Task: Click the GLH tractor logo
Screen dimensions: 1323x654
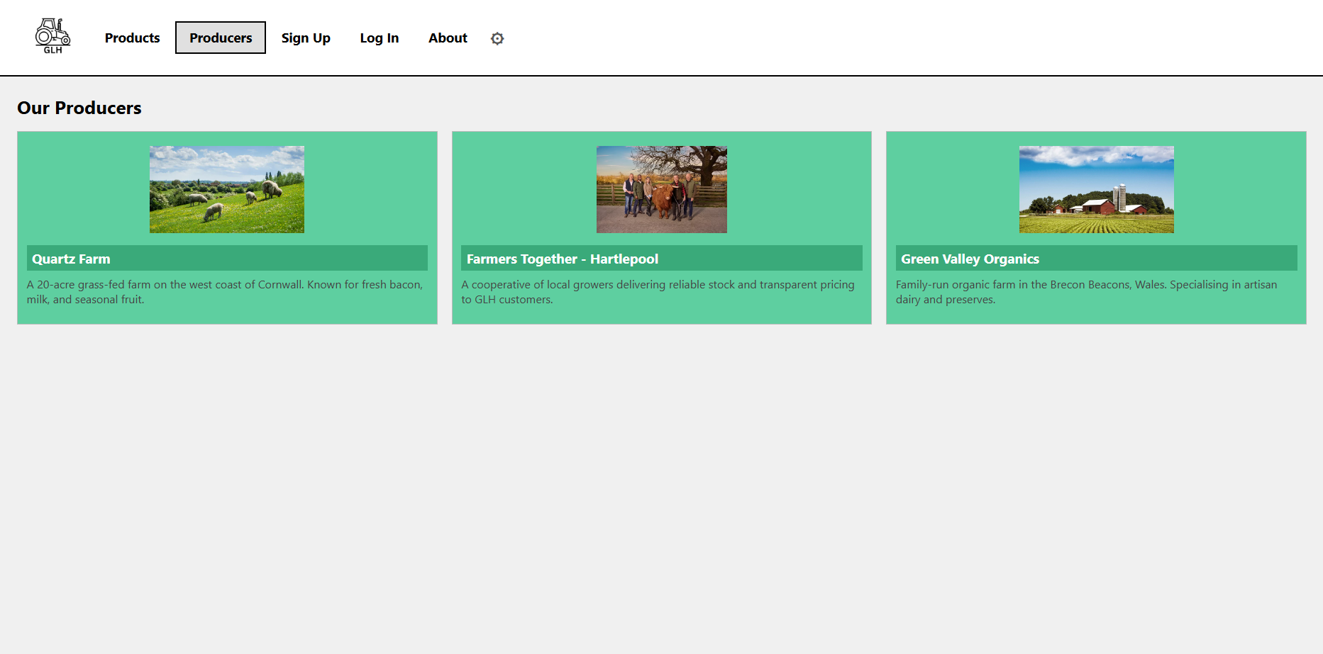Action: [x=52, y=36]
